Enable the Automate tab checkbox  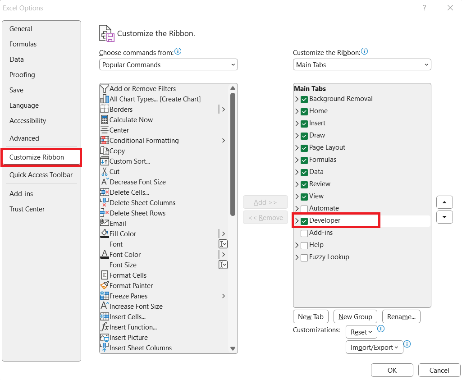(x=304, y=209)
